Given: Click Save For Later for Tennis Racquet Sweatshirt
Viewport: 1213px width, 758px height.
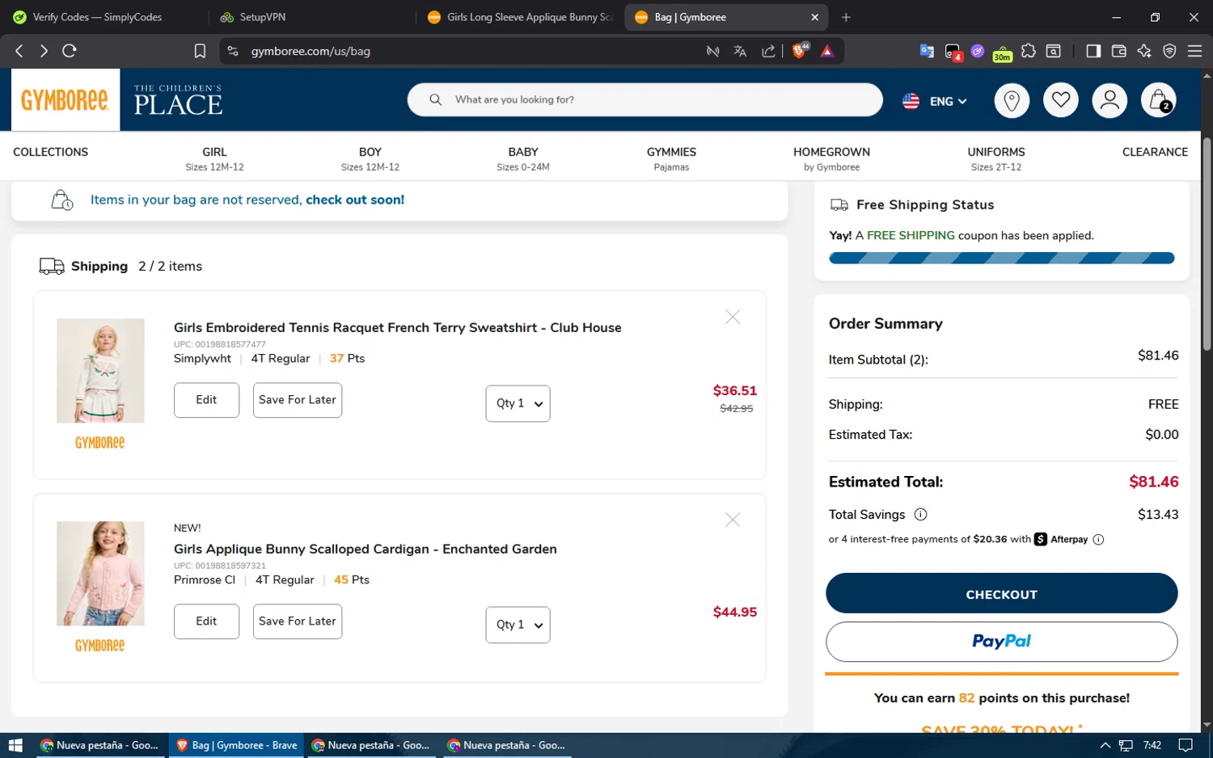Looking at the screenshot, I should 298,400.
